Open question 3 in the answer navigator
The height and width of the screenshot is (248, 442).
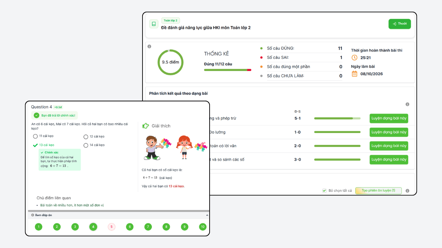pos(75,227)
